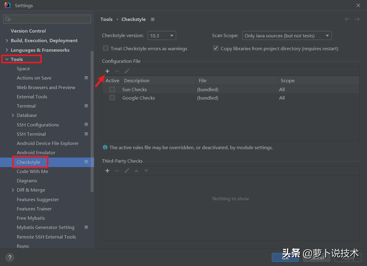
Task: Activate the Google Checks configuration checkbox
Action: point(112,98)
